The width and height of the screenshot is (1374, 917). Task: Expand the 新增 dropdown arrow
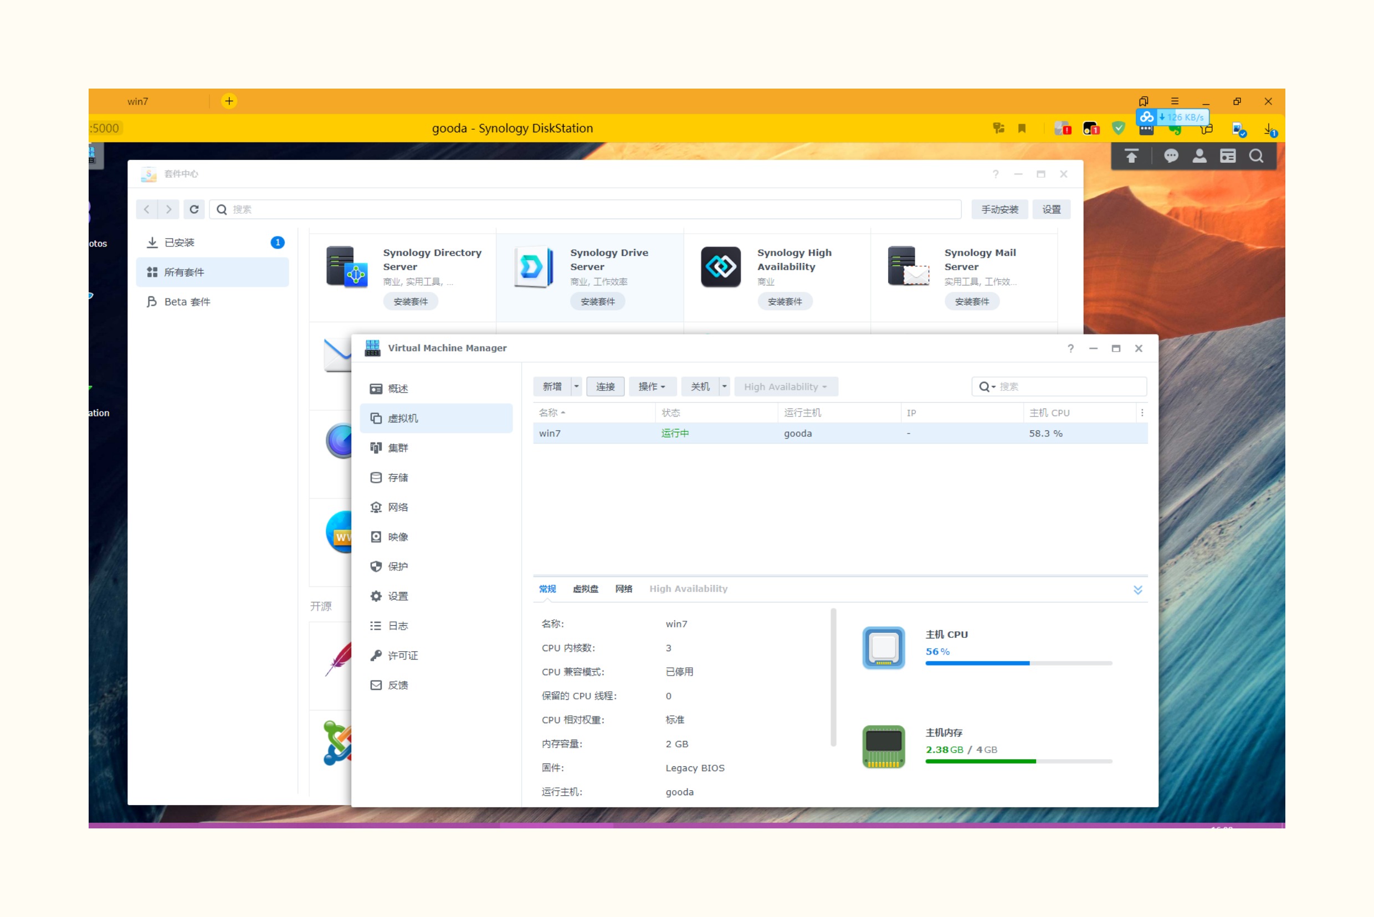pyautogui.click(x=576, y=387)
